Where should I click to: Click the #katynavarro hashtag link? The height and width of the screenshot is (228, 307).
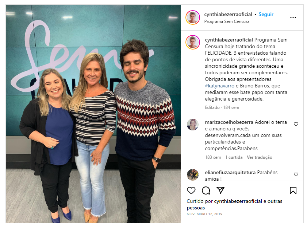(x=219, y=86)
